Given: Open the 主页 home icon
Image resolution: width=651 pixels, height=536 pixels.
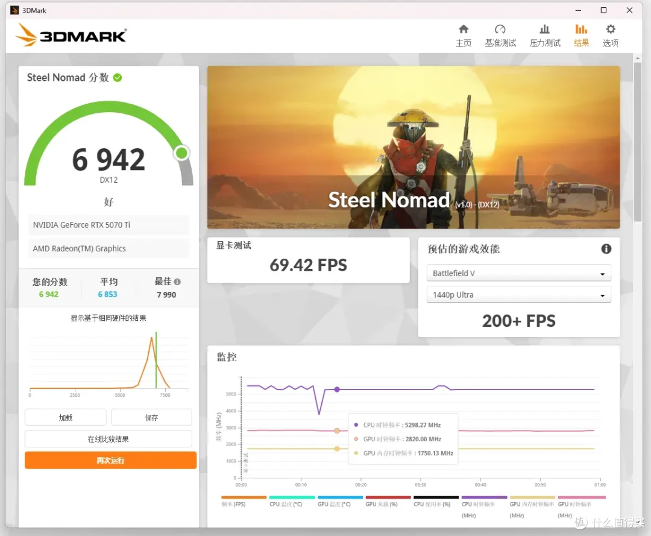Looking at the screenshot, I should tap(464, 29).
